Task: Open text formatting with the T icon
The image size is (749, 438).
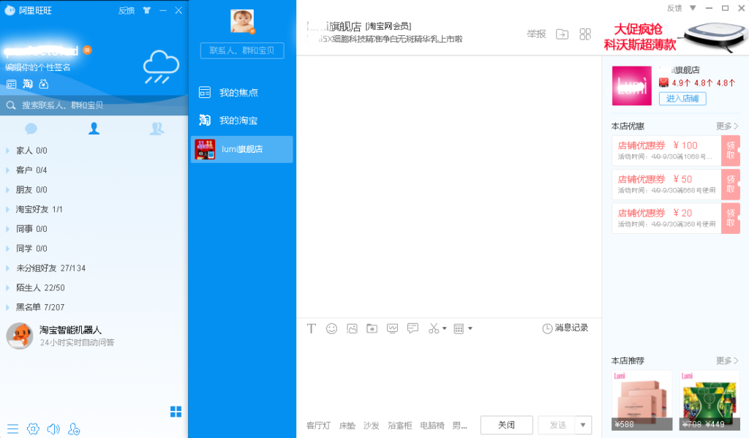Action: [311, 328]
